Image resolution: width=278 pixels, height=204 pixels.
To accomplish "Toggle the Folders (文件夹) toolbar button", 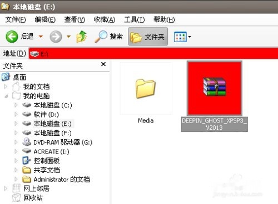I will (148, 37).
